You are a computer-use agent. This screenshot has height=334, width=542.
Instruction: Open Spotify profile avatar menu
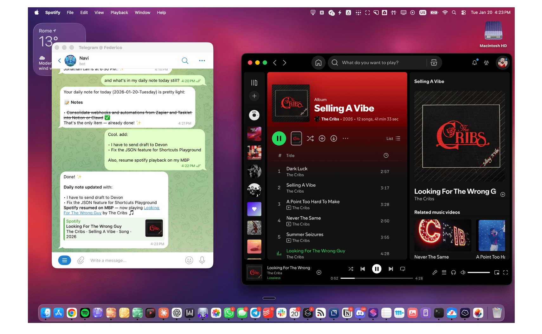pyautogui.click(x=502, y=63)
